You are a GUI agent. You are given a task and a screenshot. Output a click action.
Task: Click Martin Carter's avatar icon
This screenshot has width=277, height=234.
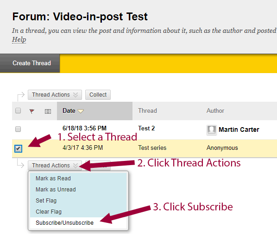point(212,130)
